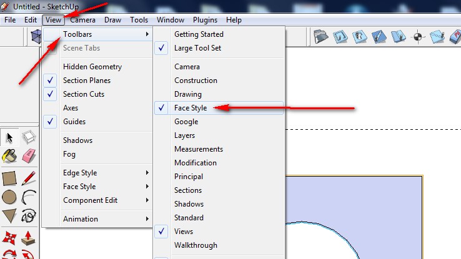Select the Polygon triangle tool
Viewport: 461px width, 259px height.
click(9, 217)
